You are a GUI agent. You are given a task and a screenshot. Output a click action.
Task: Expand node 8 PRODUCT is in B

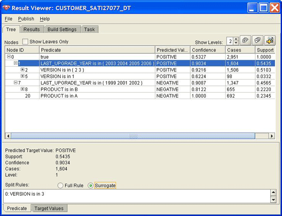22,89
